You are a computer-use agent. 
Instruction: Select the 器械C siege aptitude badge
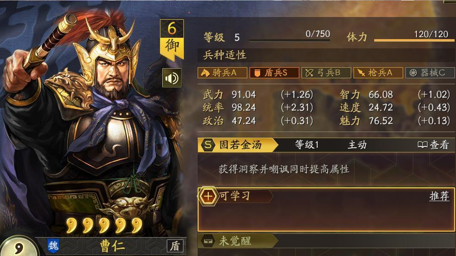click(430, 73)
